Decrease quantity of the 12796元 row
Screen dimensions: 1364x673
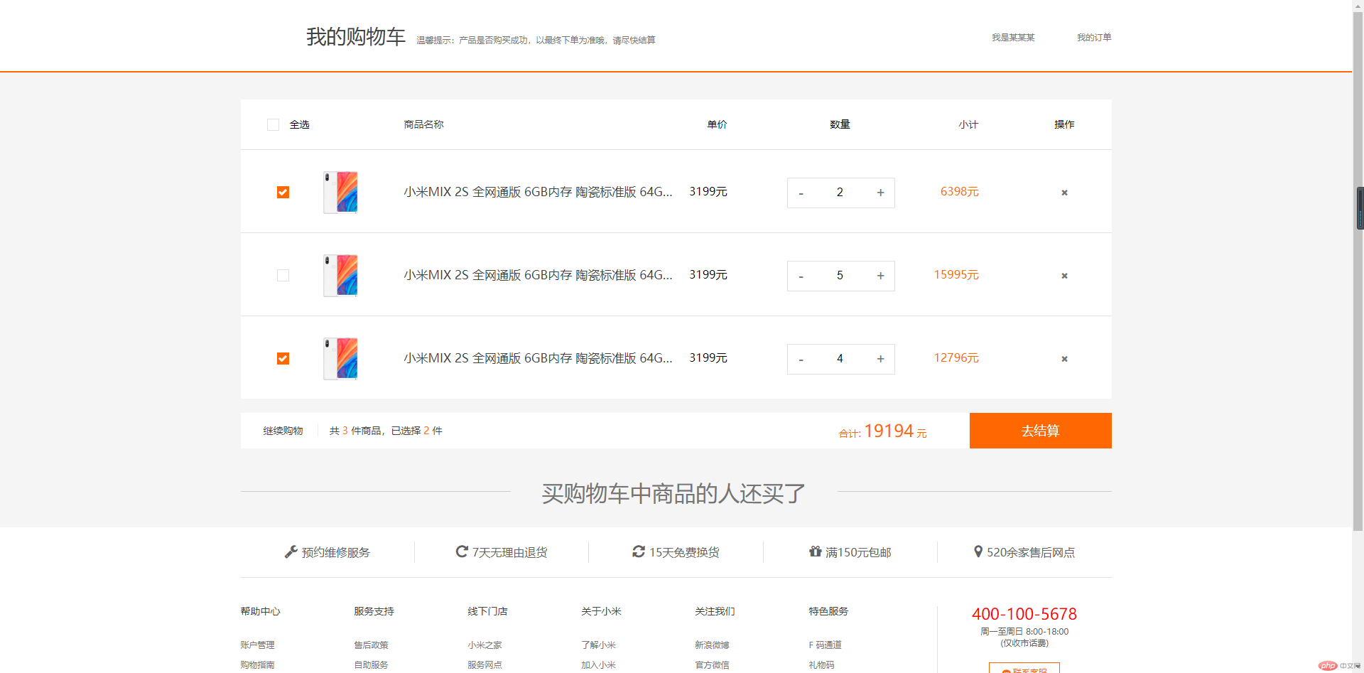[x=801, y=360]
